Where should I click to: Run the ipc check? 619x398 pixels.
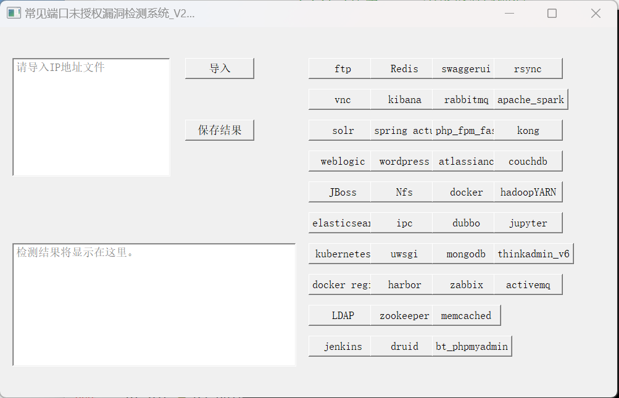(402, 222)
